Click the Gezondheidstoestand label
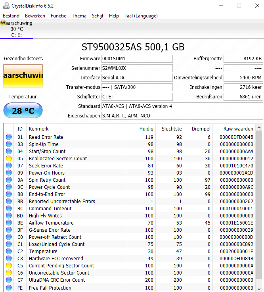This screenshot has width=264, height=292. 23,59
